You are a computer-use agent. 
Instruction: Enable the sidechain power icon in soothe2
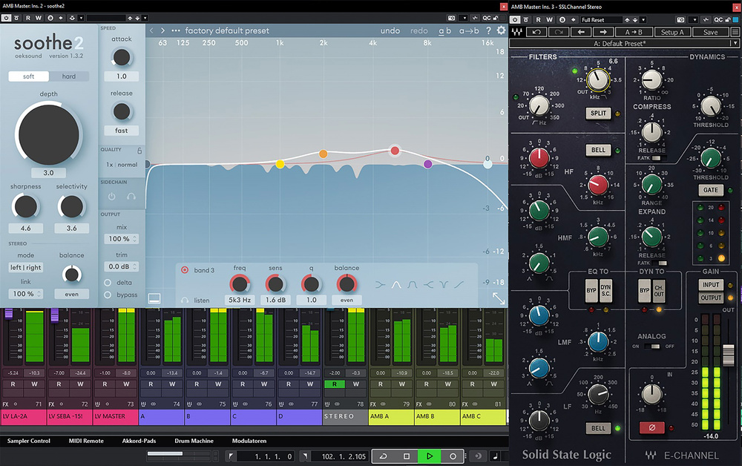click(x=112, y=196)
